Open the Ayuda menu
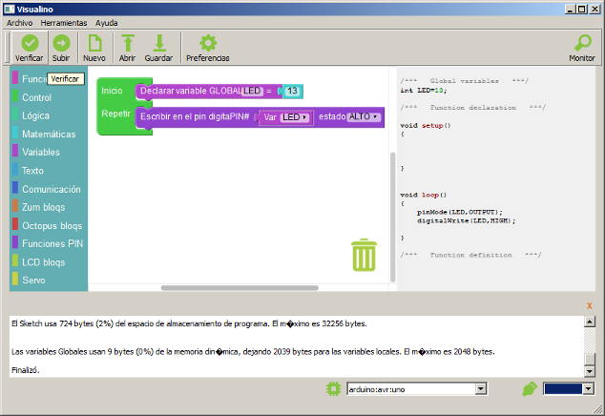Screen dimensions: 605x416 (x=107, y=23)
